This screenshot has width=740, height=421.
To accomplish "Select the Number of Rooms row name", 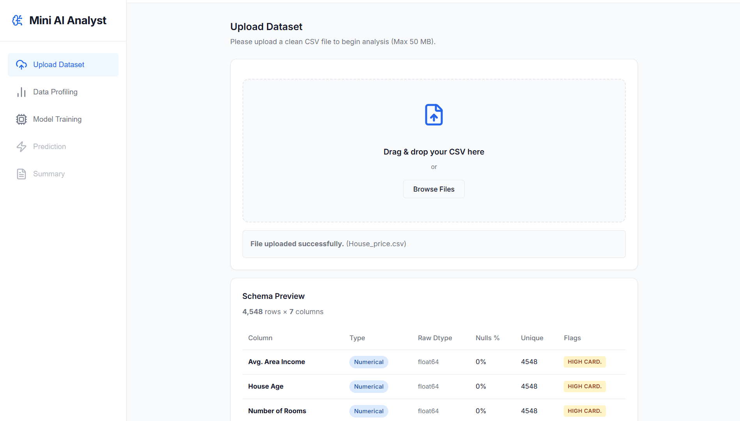I will point(277,411).
